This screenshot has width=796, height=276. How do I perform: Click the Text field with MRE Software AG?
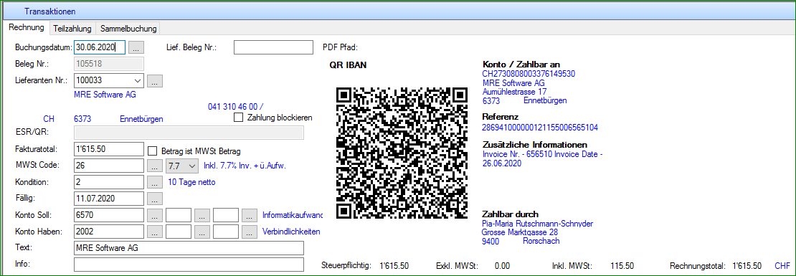189,248
